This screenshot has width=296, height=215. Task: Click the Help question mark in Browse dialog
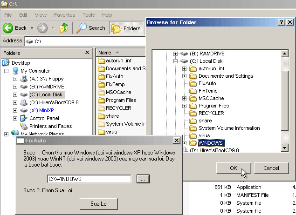281,22
